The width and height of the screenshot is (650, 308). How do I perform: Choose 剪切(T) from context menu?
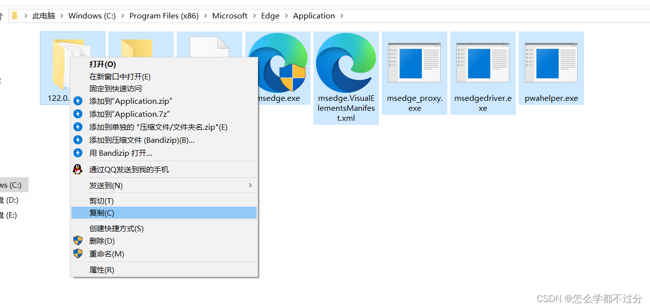164,201
